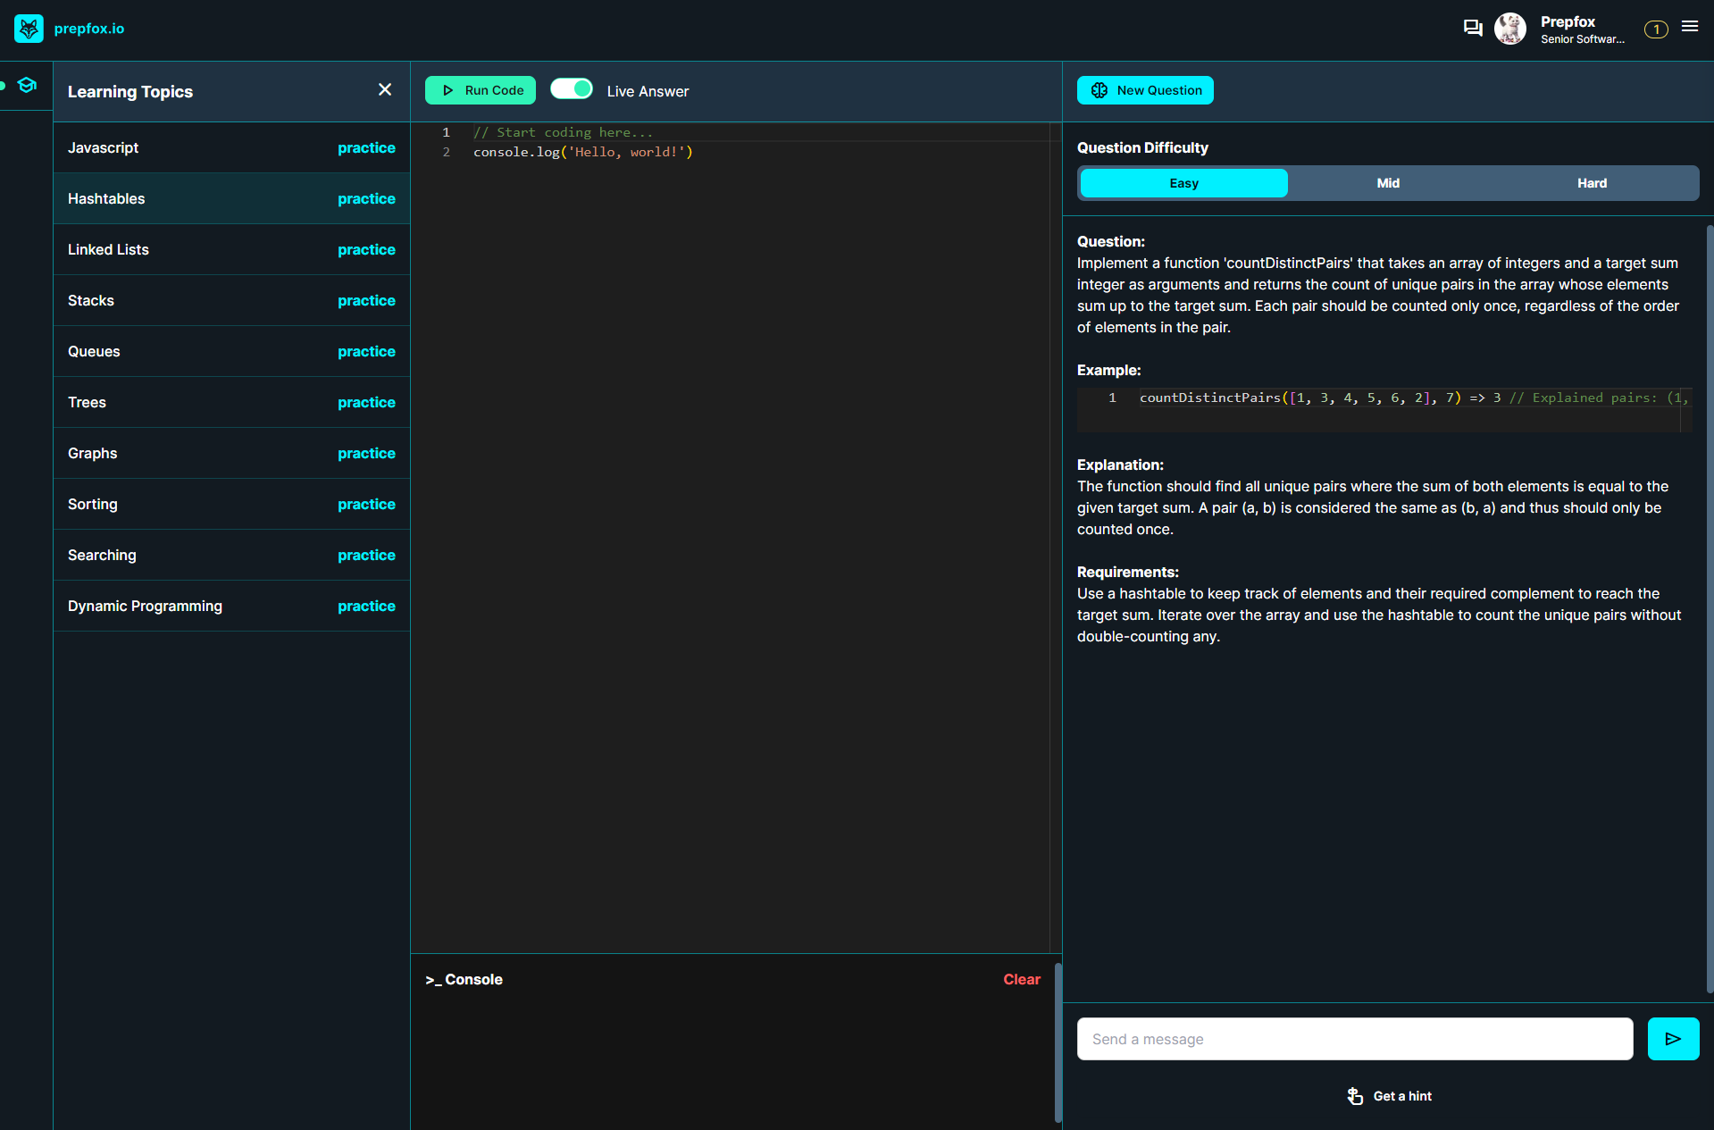Select the Searching topic name
The width and height of the screenshot is (1714, 1130).
pyautogui.click(x=102, y=556)
